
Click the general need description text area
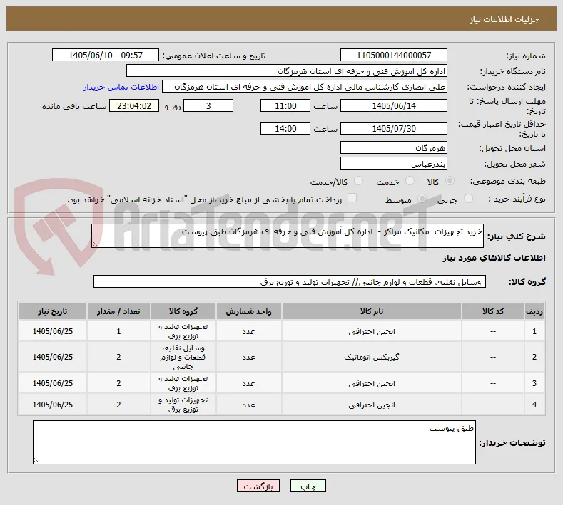pyautogui.click(x=288, y=236)
